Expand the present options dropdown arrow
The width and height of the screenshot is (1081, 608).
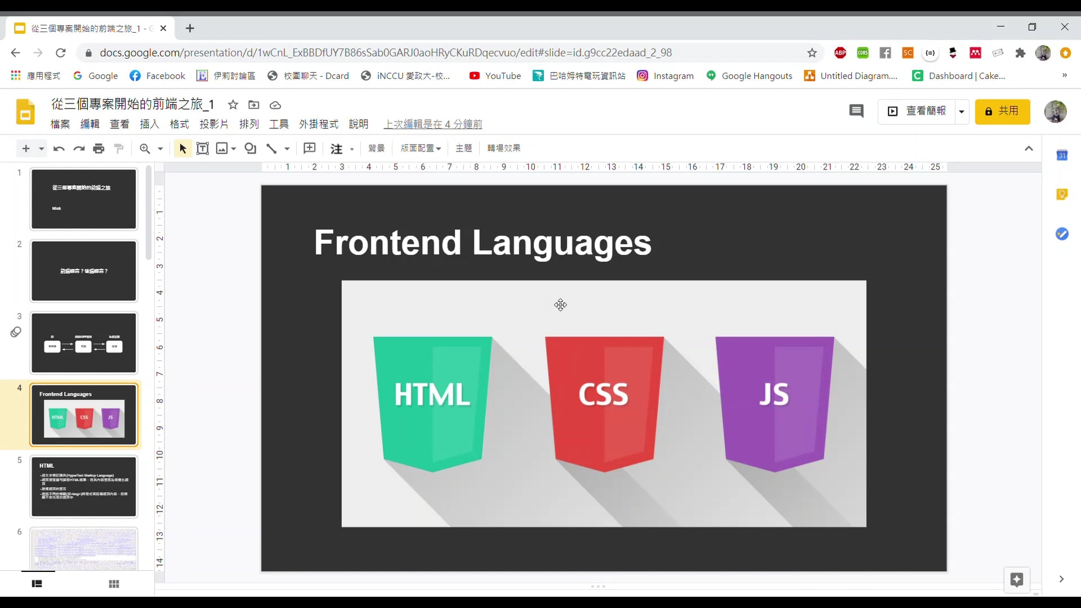[x=962, y=111]
